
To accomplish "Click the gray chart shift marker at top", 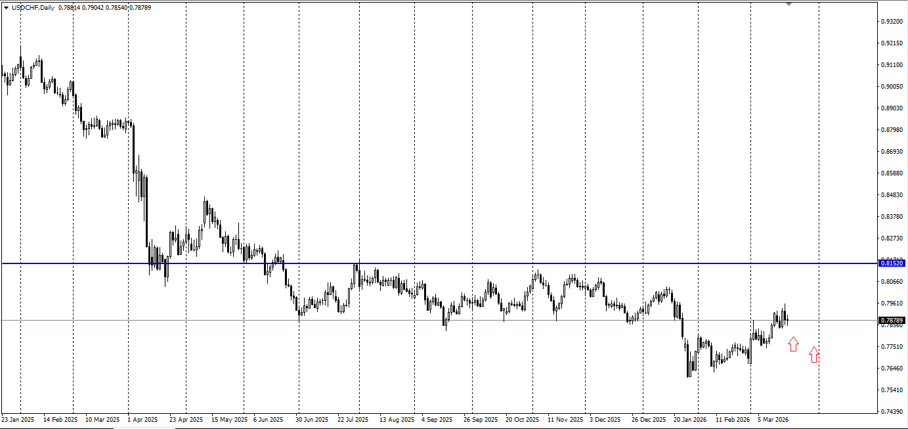I will pyautogui.click(x=789, y=4).
